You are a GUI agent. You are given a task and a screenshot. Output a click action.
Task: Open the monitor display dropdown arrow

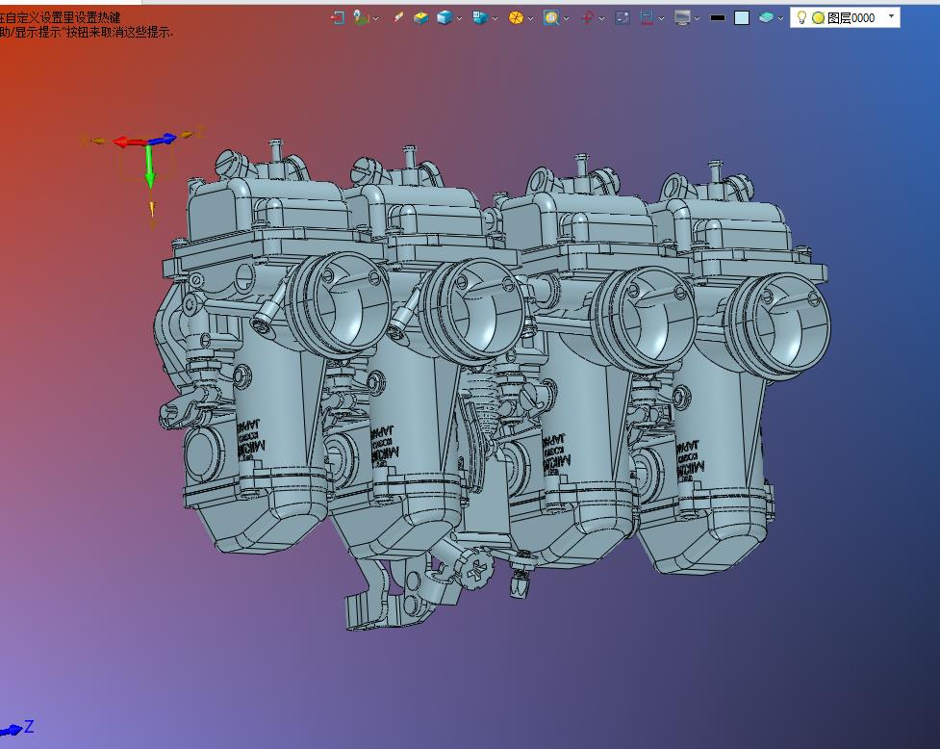coord(698,18)
